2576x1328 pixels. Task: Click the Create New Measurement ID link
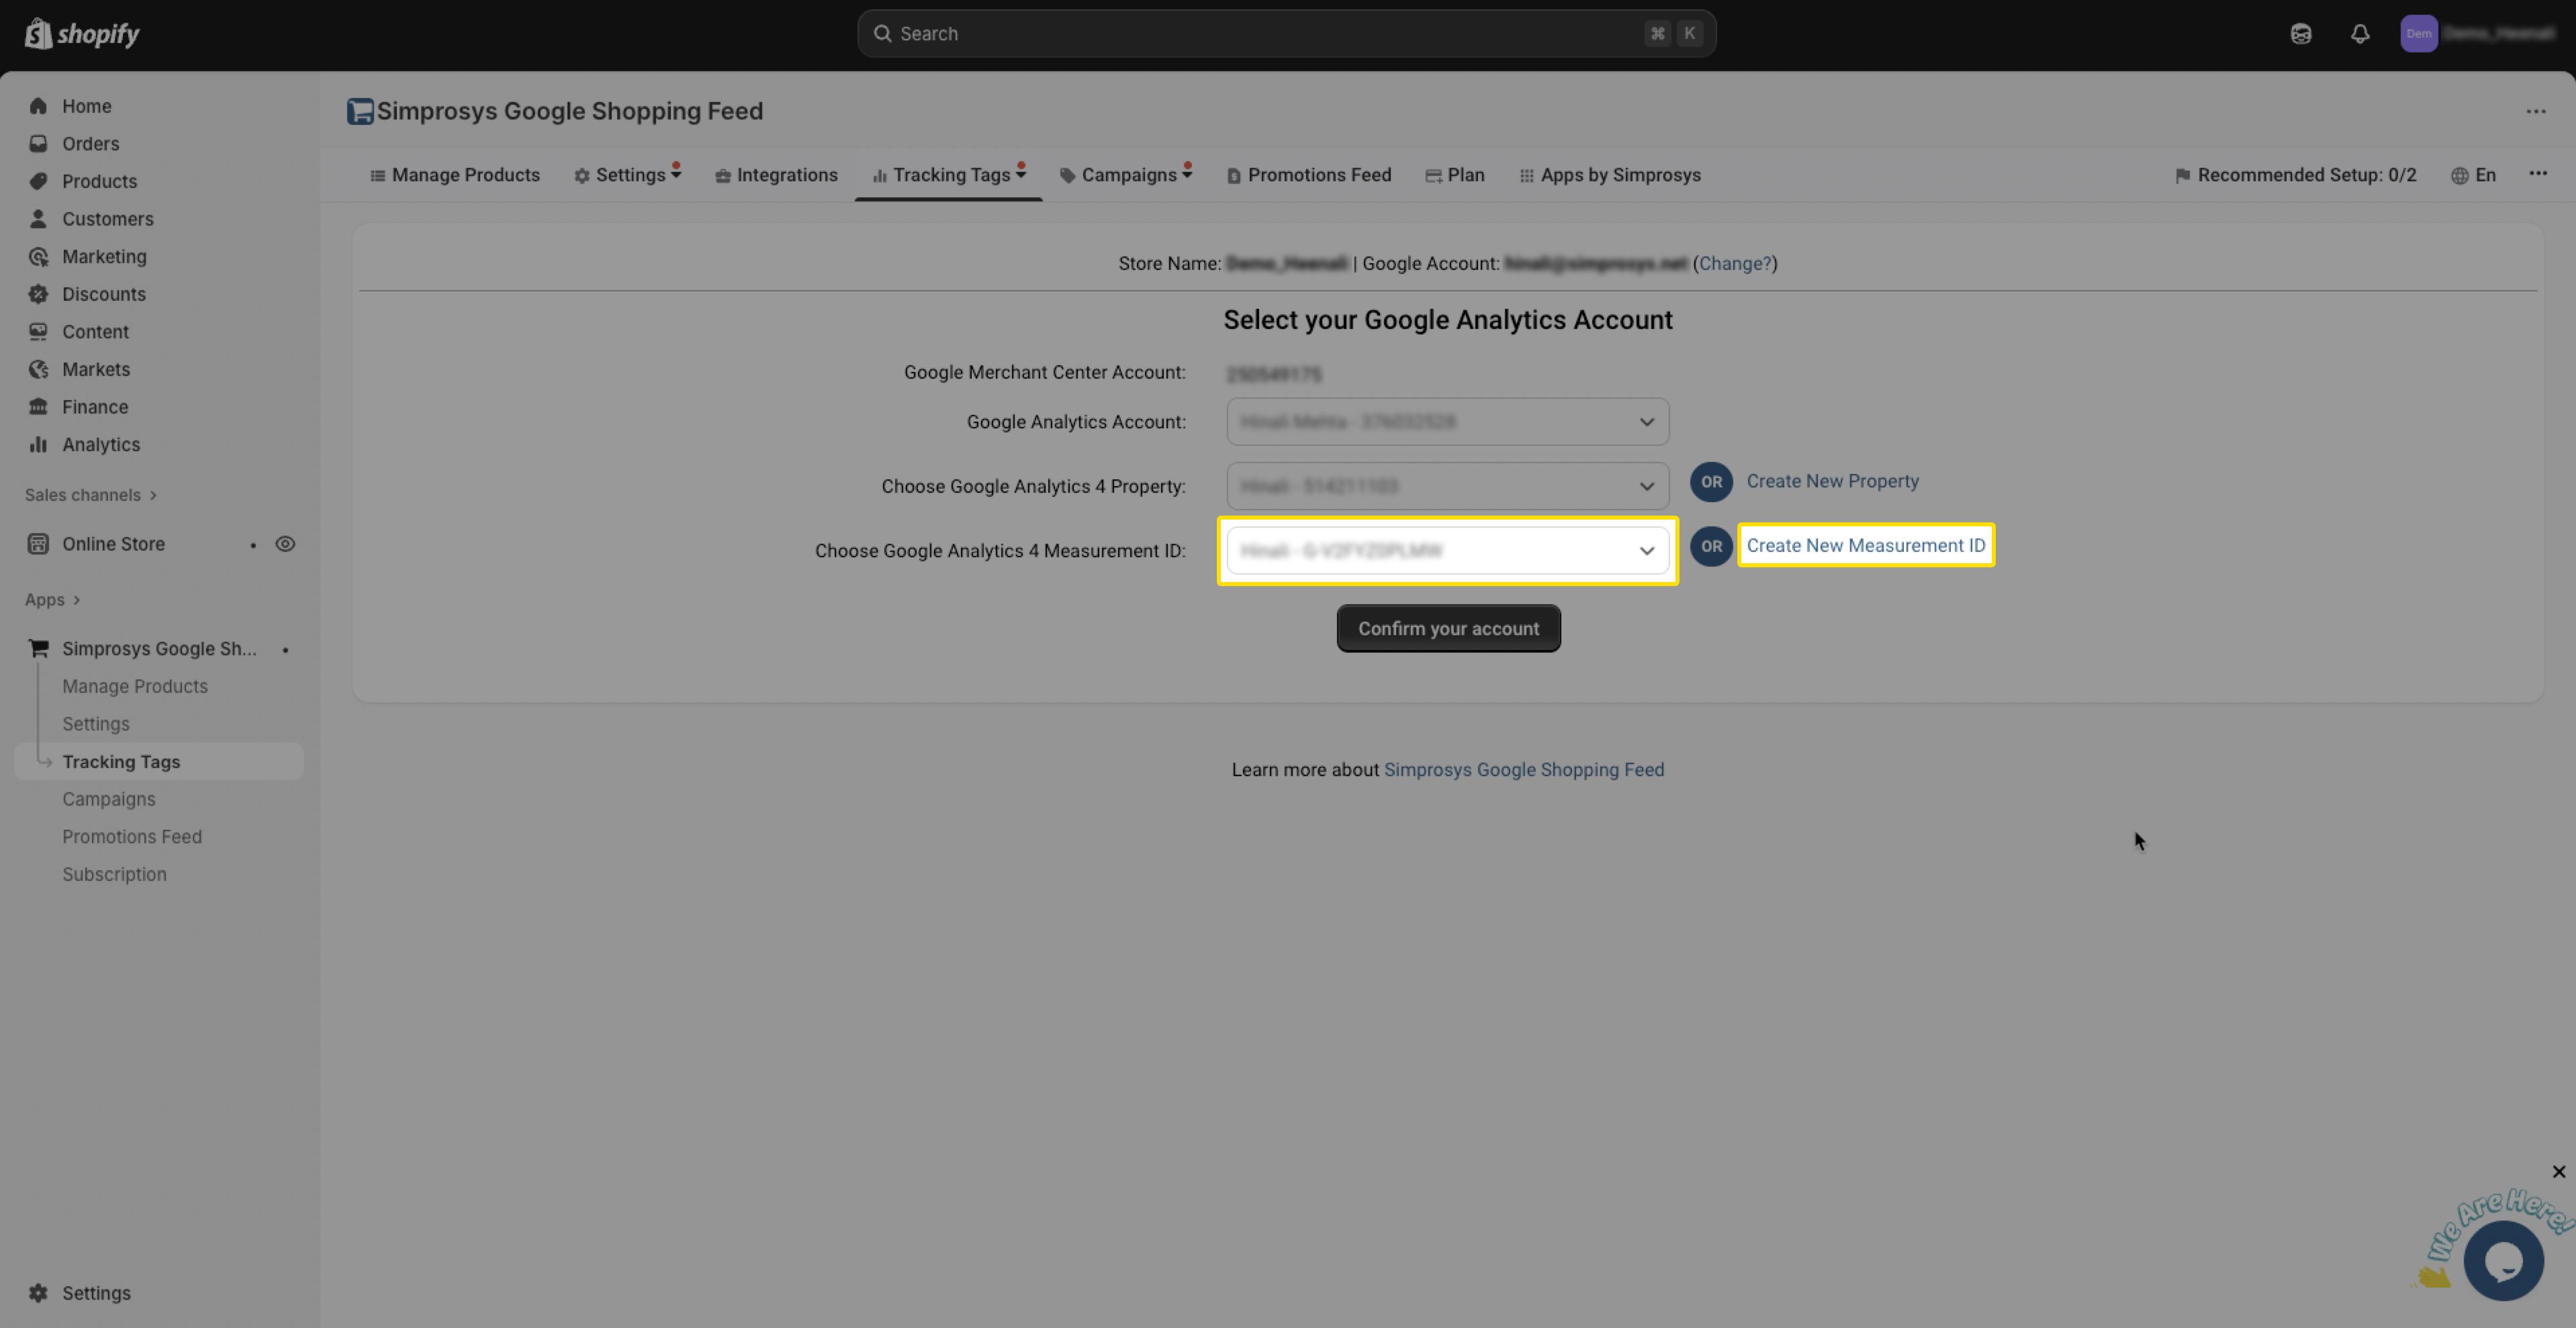click(1865, 546)
